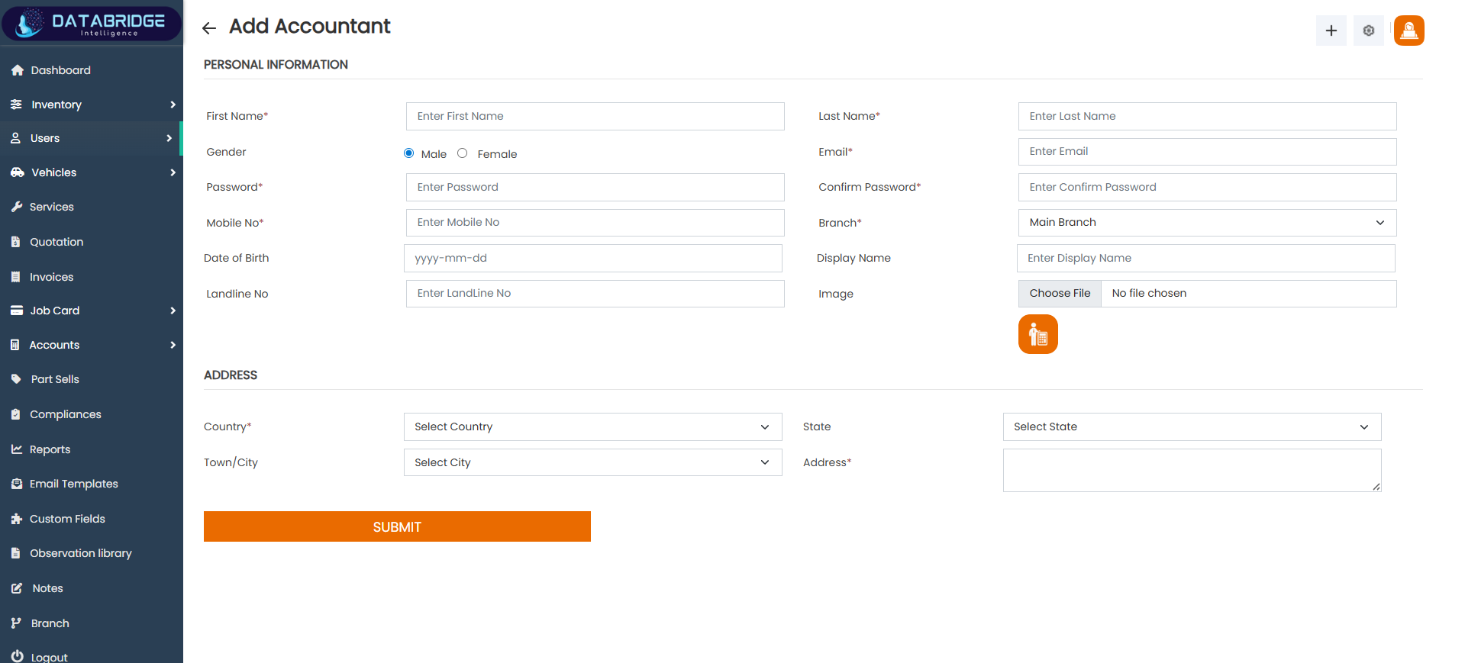The width and height of the screenshot is (1465, 663).
Task: Click the Address text area
Action: (x=1192, y=470)
